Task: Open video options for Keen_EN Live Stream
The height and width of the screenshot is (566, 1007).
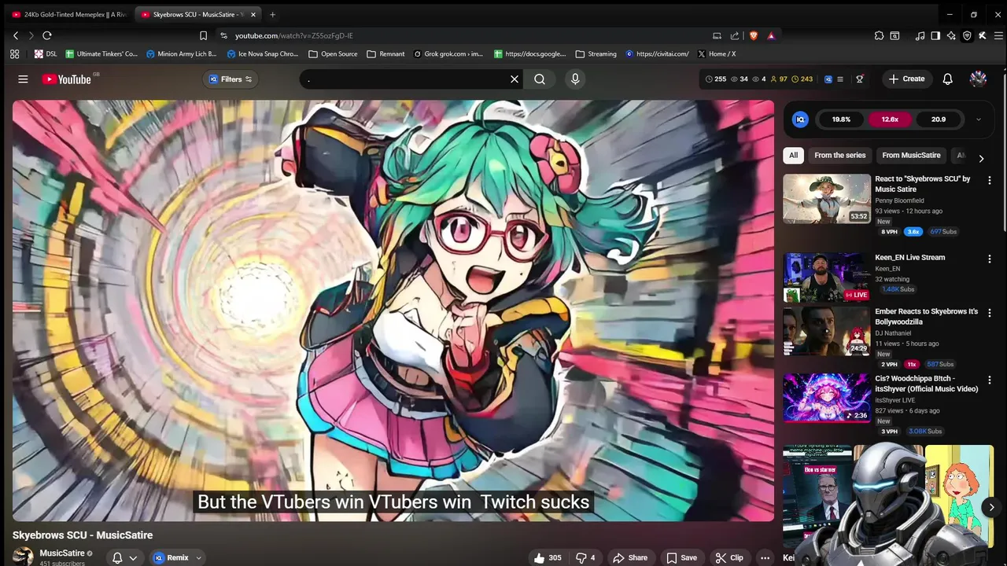Action: 990,259
